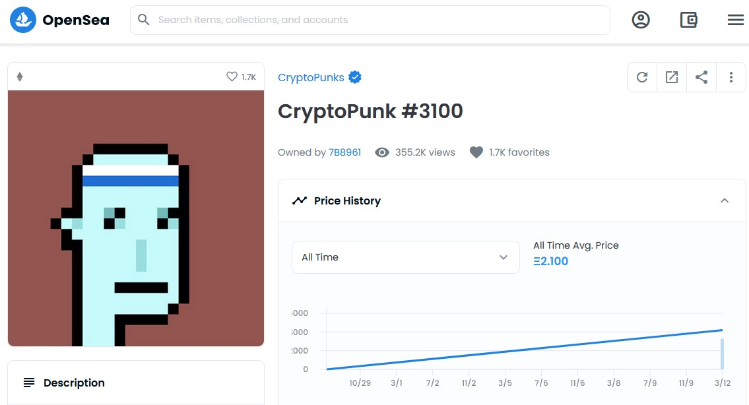Open the wallet icon
Screen dimensions: 749x405
coord(688,20)
